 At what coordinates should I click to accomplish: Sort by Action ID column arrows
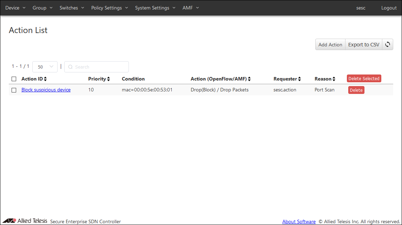click(x=45, y=79)
